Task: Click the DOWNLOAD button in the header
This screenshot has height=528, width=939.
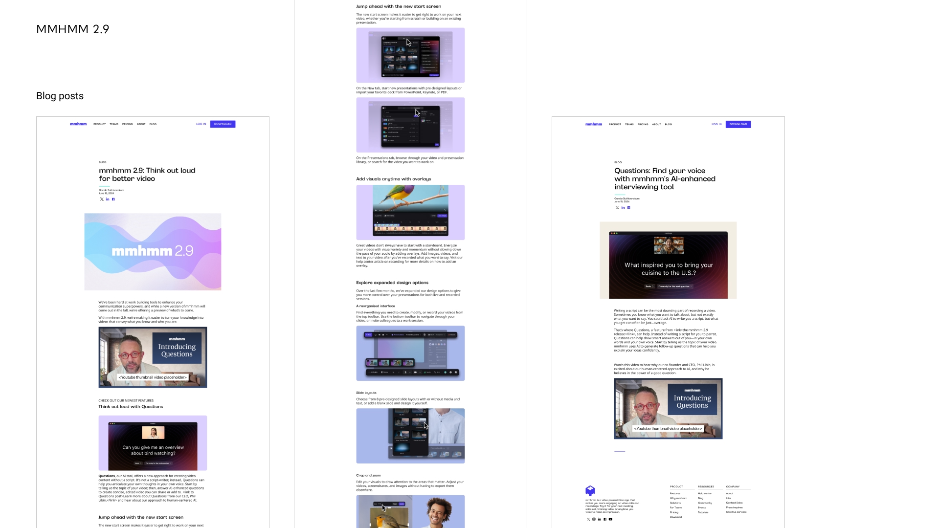Action: [x=738, y=124]
